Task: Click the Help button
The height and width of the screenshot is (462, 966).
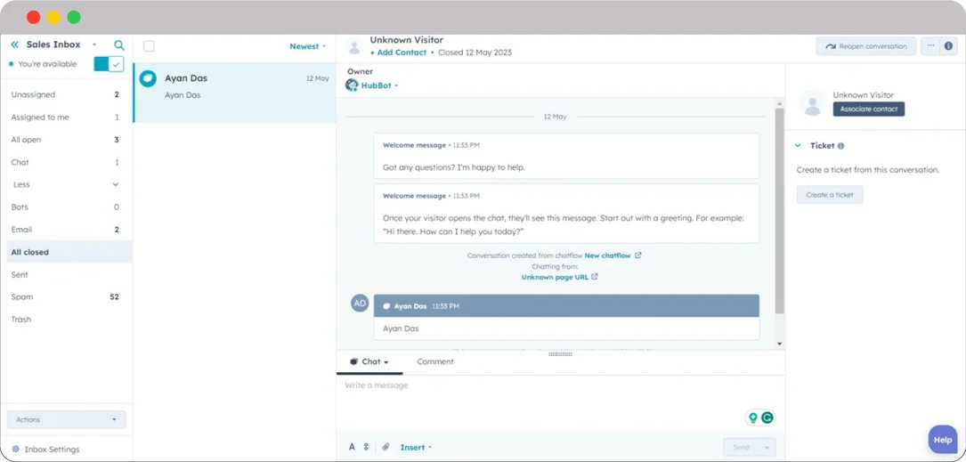Action: point(943,440)
